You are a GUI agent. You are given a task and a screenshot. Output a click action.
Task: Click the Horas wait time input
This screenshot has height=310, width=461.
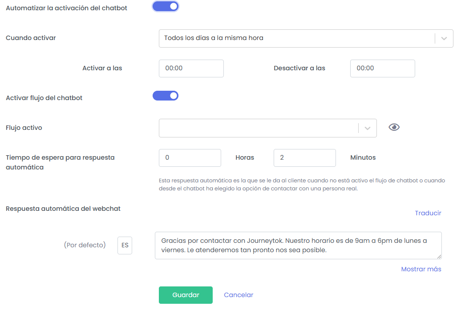(190, 158)
